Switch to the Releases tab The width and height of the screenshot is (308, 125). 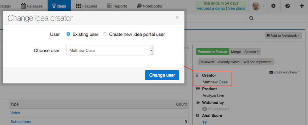[32, 6]
